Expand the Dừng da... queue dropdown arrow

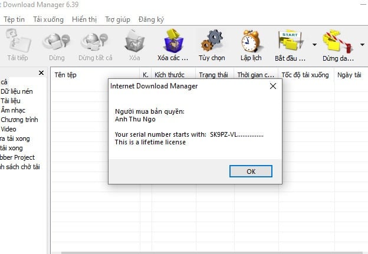click(362, 45)
